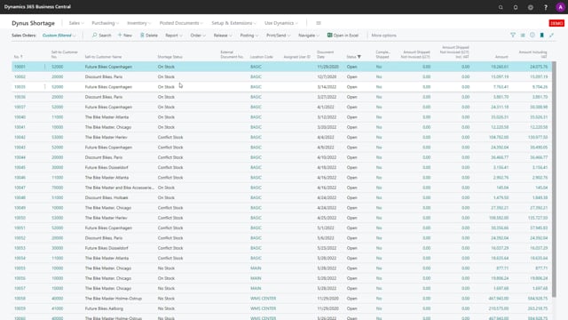Open the search magnifier in top bar
The height and width of the screenshot is (320, 568).
point(501,7)
